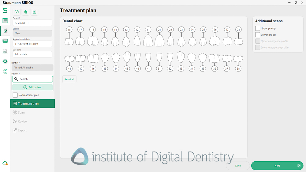Click the gear-ring sidebar icon
The height and width of the screenshot is (172, 306).
coord(5,61)
